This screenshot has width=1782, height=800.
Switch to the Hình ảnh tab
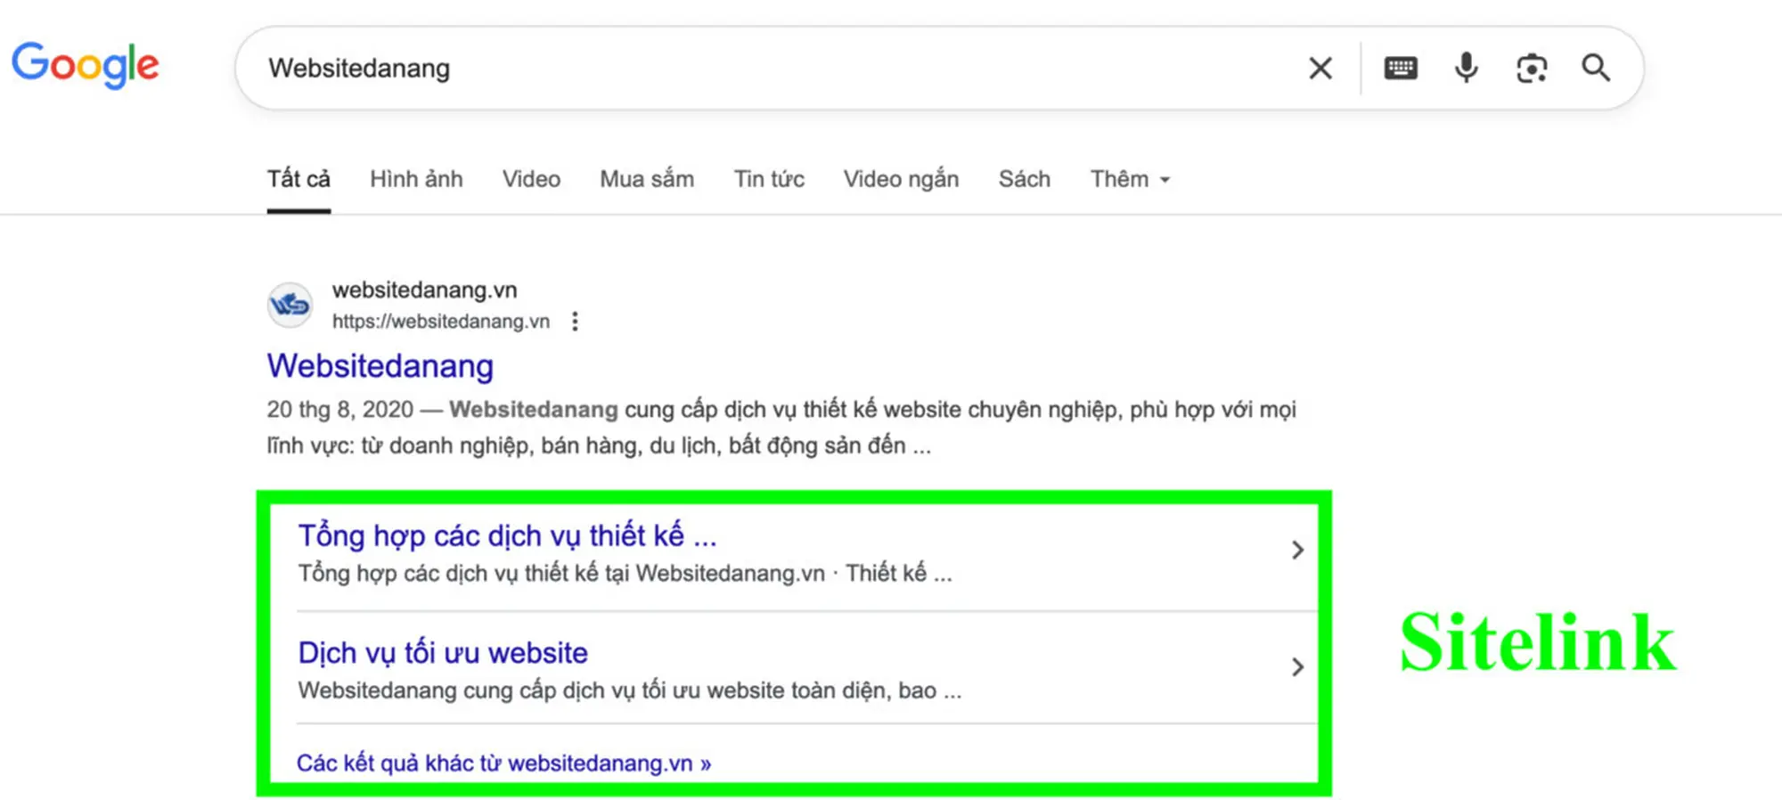[x=416, y=179]
